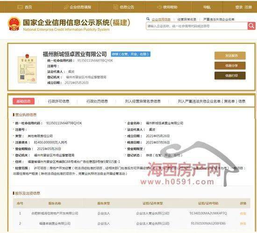Click the 证照/证件号码 column header
This screenshot has width=257, height=233.
click(208, 204)
